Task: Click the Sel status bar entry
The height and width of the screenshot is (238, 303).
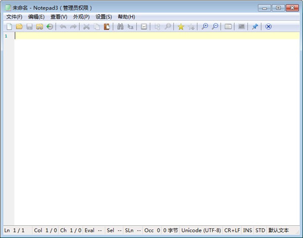Action: (x=114, y=230)
